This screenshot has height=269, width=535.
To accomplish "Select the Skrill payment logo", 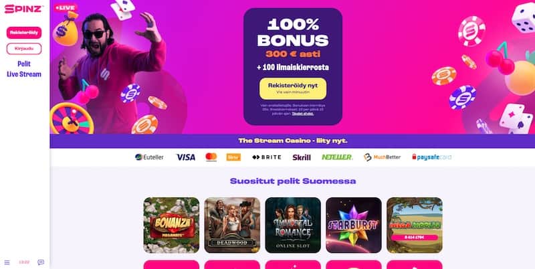I will (302, 157).
